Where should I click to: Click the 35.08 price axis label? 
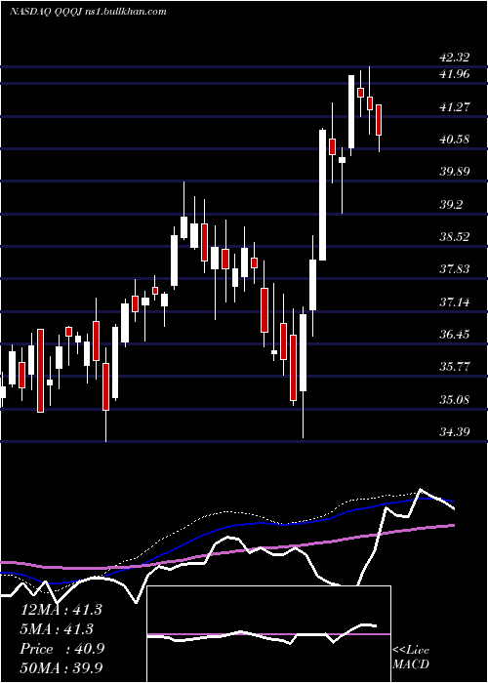(x=455, y=399)
